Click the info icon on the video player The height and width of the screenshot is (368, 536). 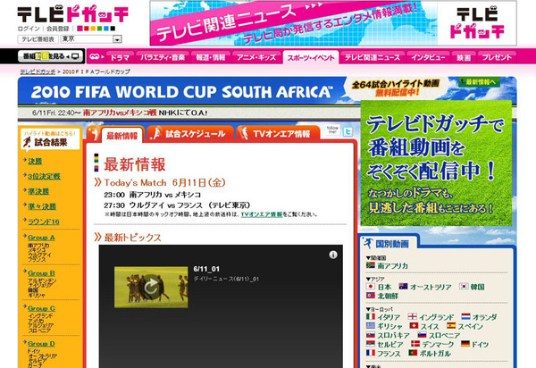(x=333, y=255)
